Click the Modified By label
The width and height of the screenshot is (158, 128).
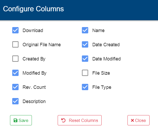click(x=34, y=73)
